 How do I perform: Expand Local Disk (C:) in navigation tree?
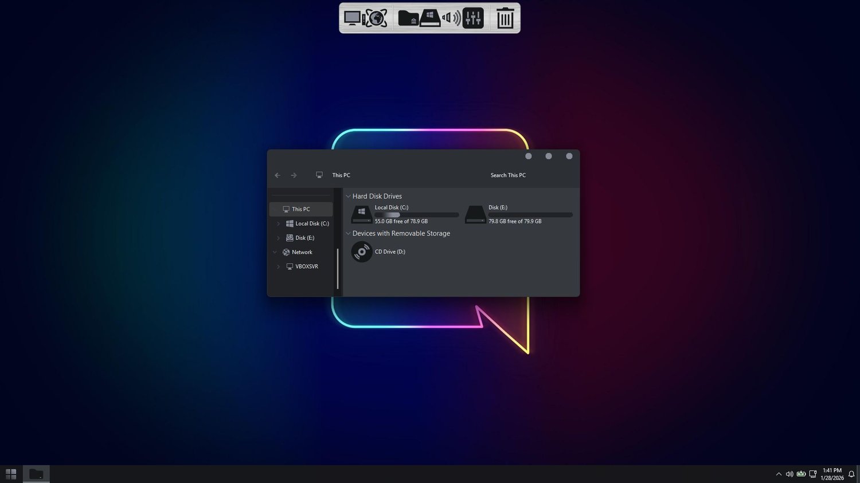[279, 223]
